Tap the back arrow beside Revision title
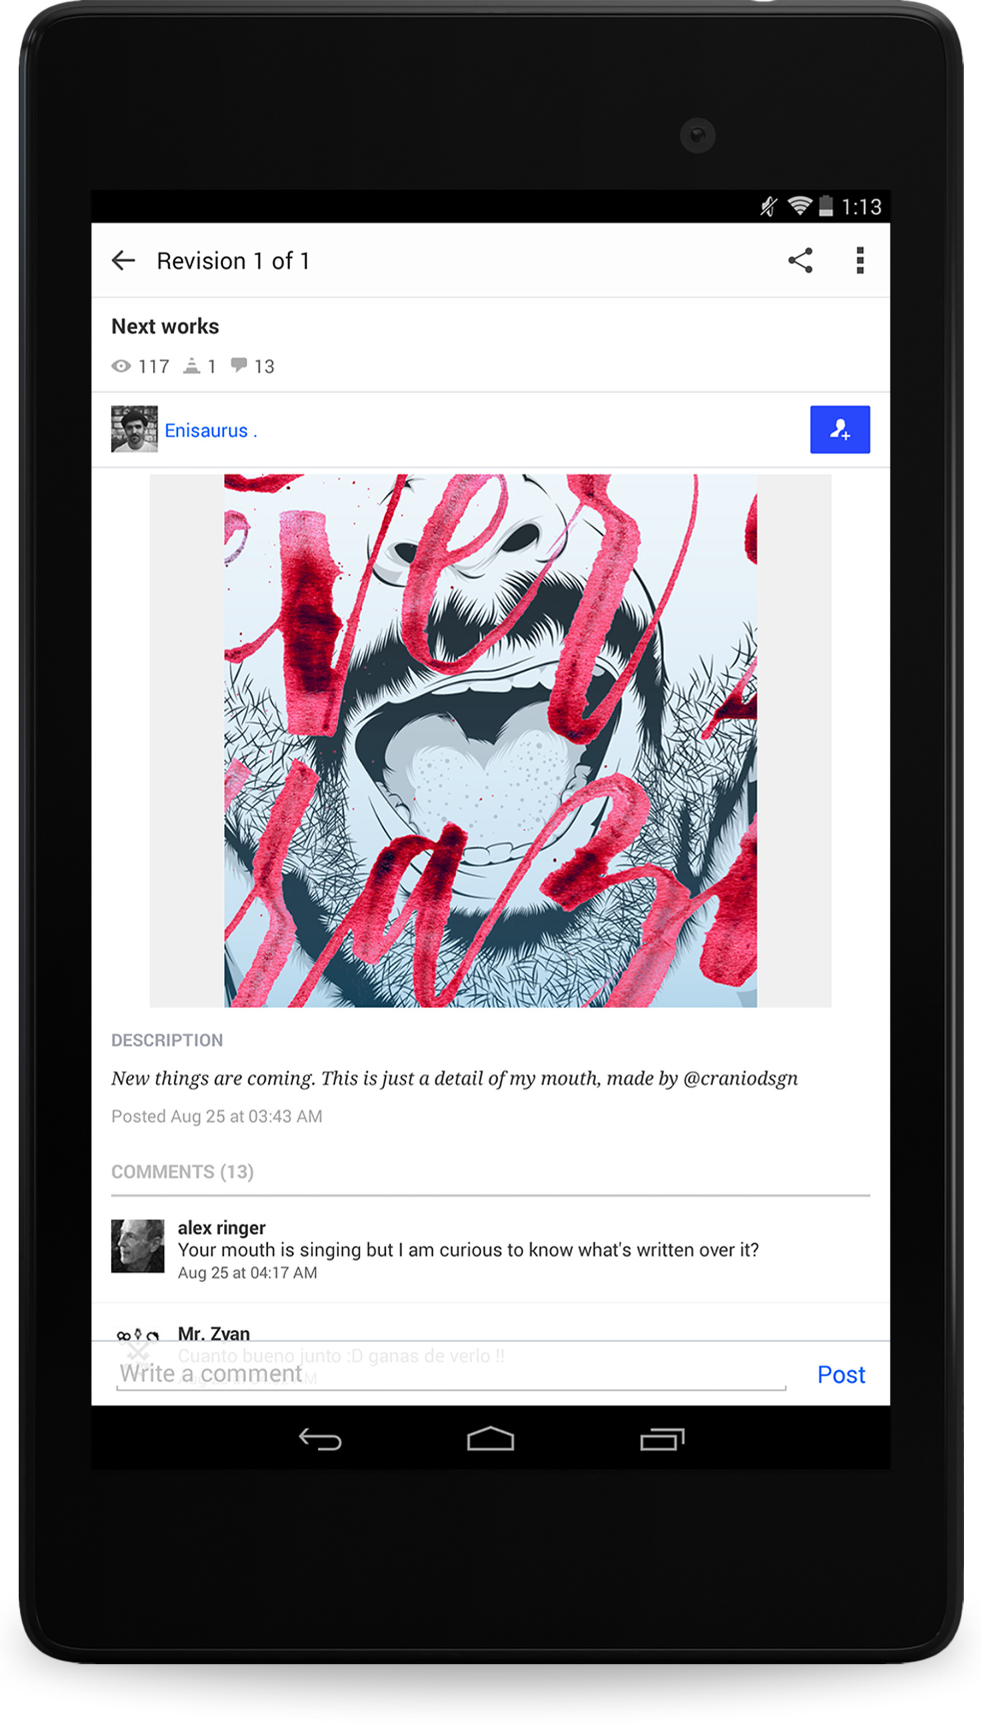 click(x=123, y=260)
